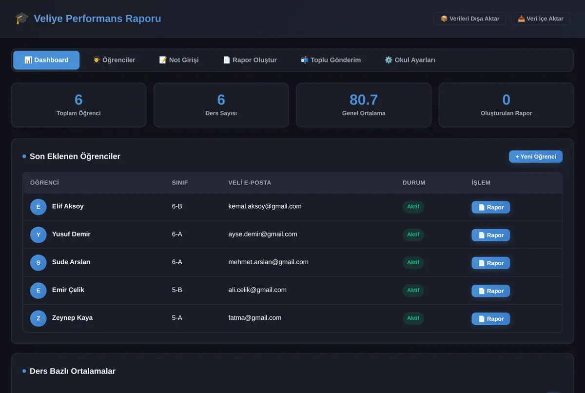This screenshot has height=393, width=585.
Task: Click the Toplam Öğrenci stat card
Action: click(x=78, y=105)
